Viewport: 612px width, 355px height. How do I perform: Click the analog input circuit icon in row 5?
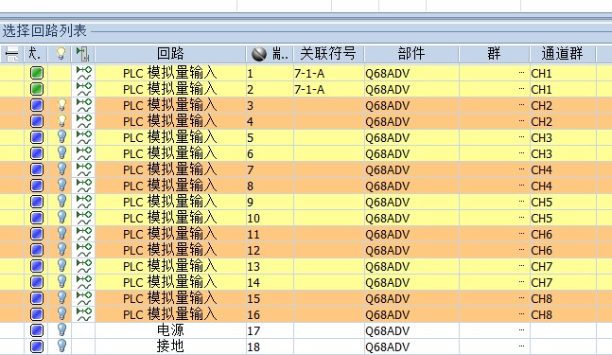coord(83,137)
